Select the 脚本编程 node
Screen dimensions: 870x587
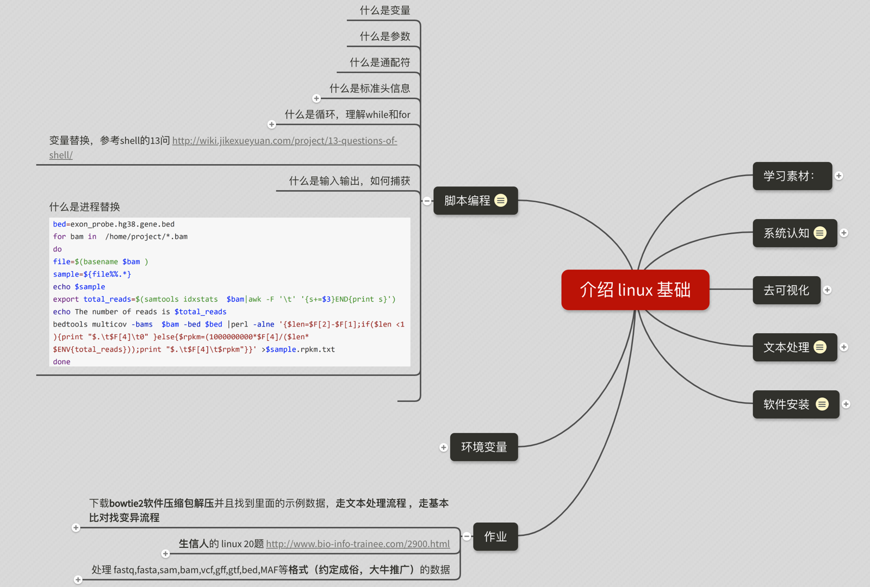pos(475,201)
